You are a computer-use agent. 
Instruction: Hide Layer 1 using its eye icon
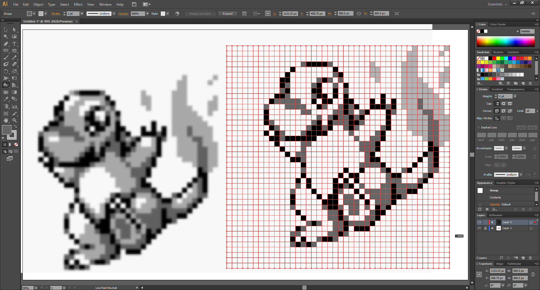(479, 228)
